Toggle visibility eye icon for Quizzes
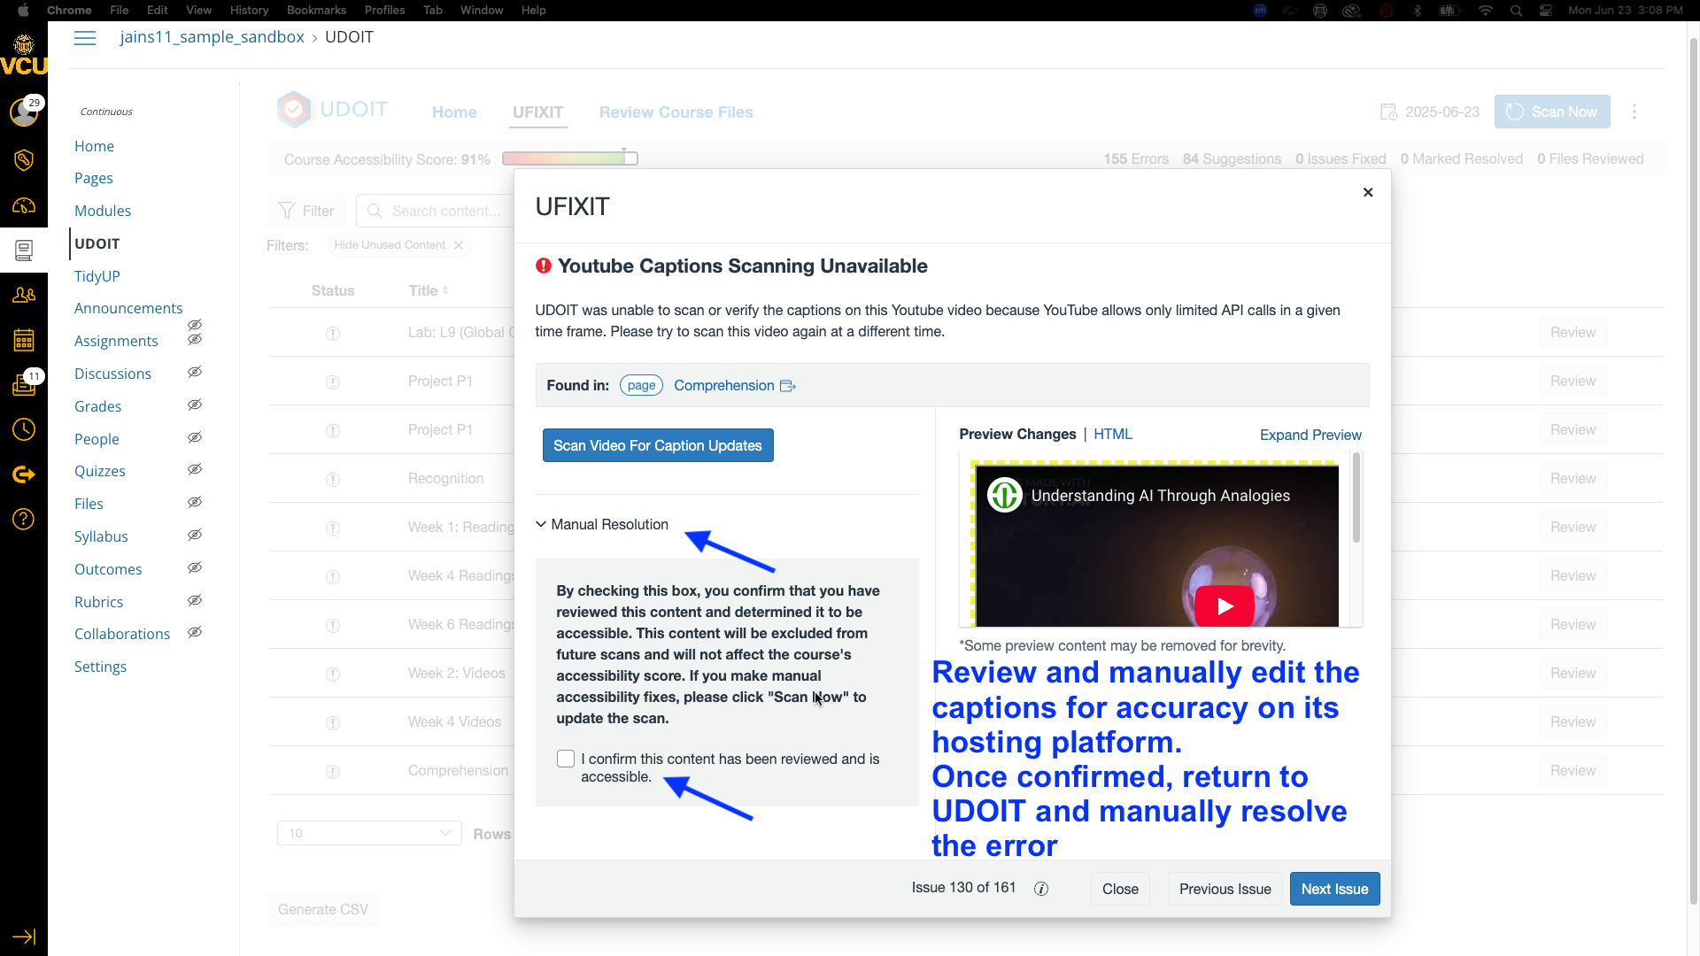Screen dimensions: 1700x956 (x=195, y=470)
